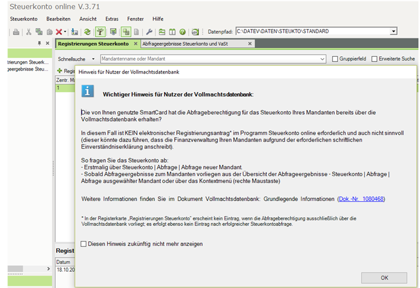
Task: Click the LEX info toolbar icon
Action: click(195, 32)
